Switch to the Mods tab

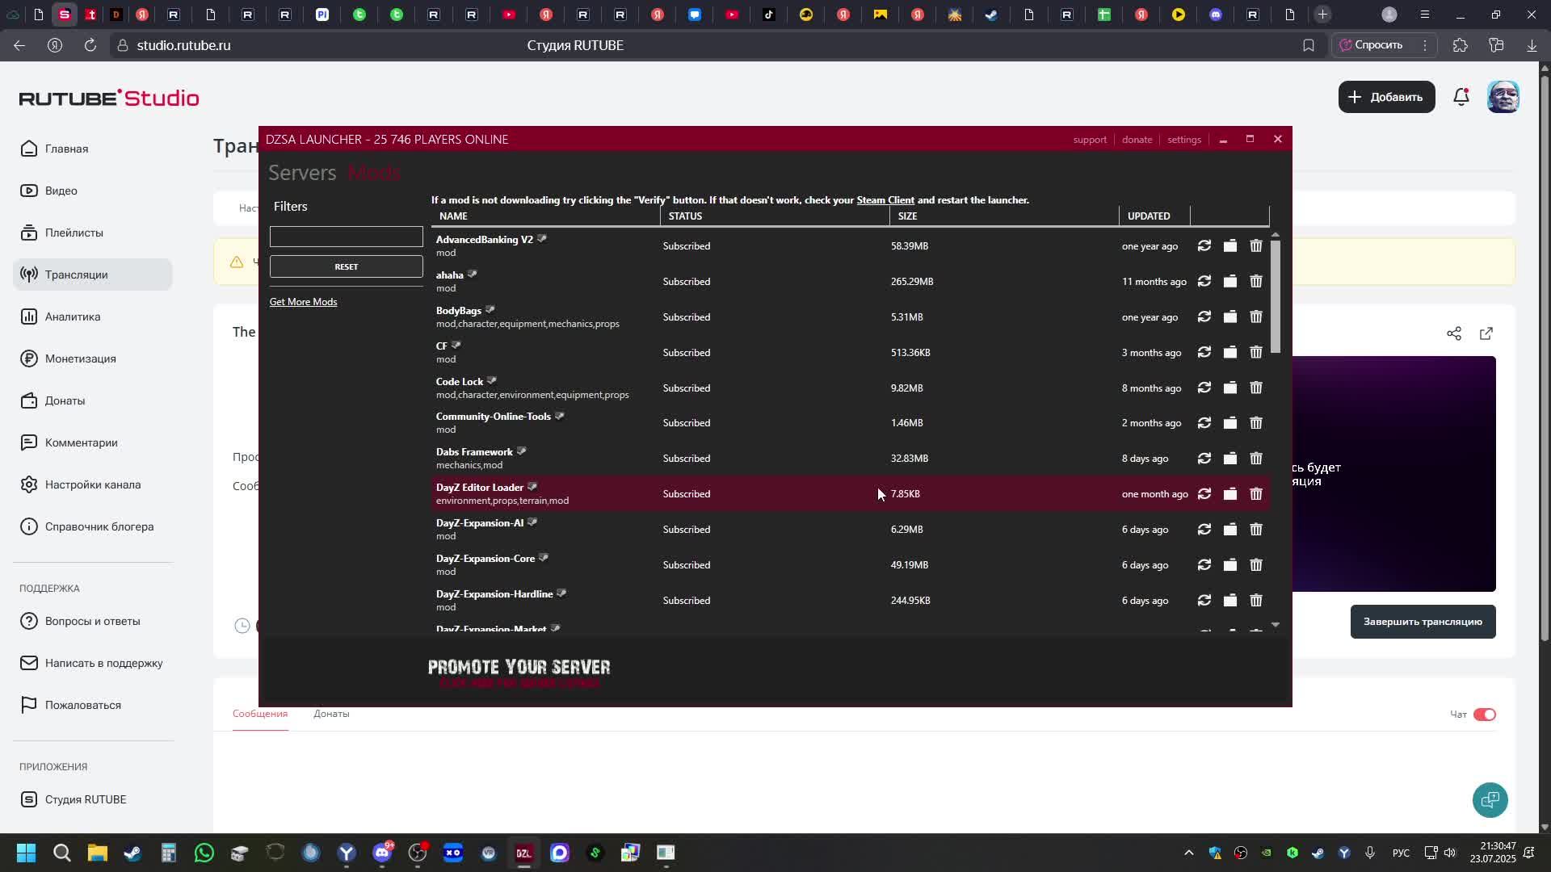[x=374, y=173]
